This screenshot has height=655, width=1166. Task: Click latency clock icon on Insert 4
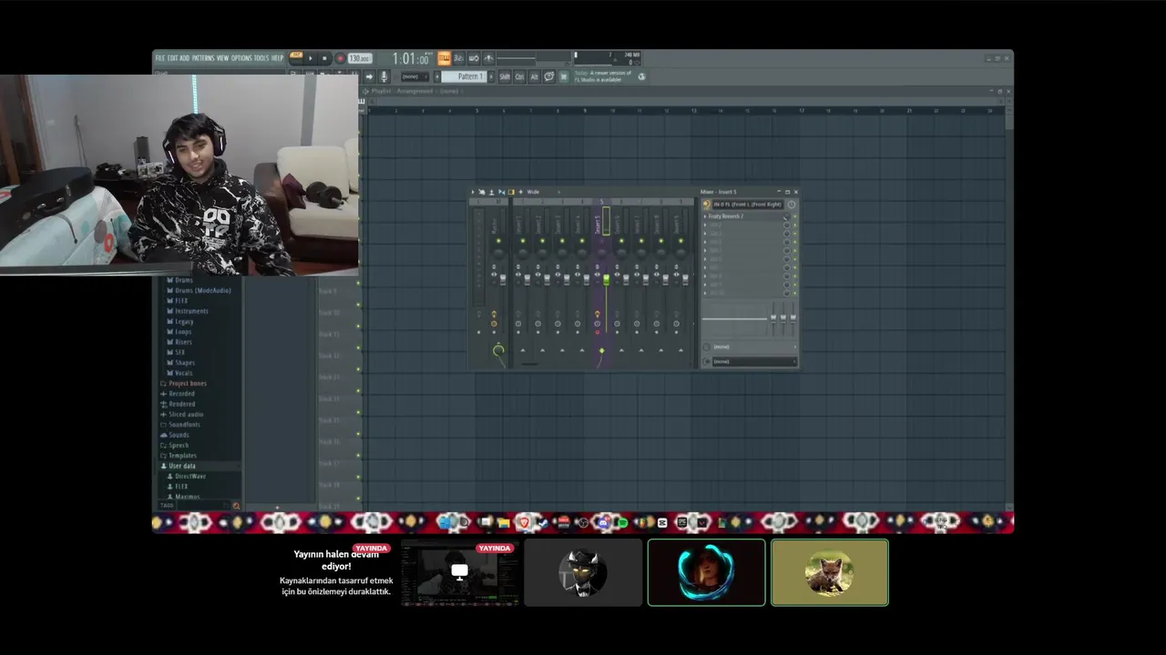coord(578,324)
